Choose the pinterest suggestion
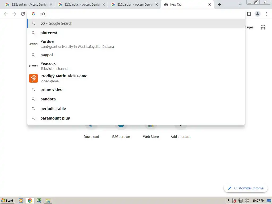 click(136, 33)
